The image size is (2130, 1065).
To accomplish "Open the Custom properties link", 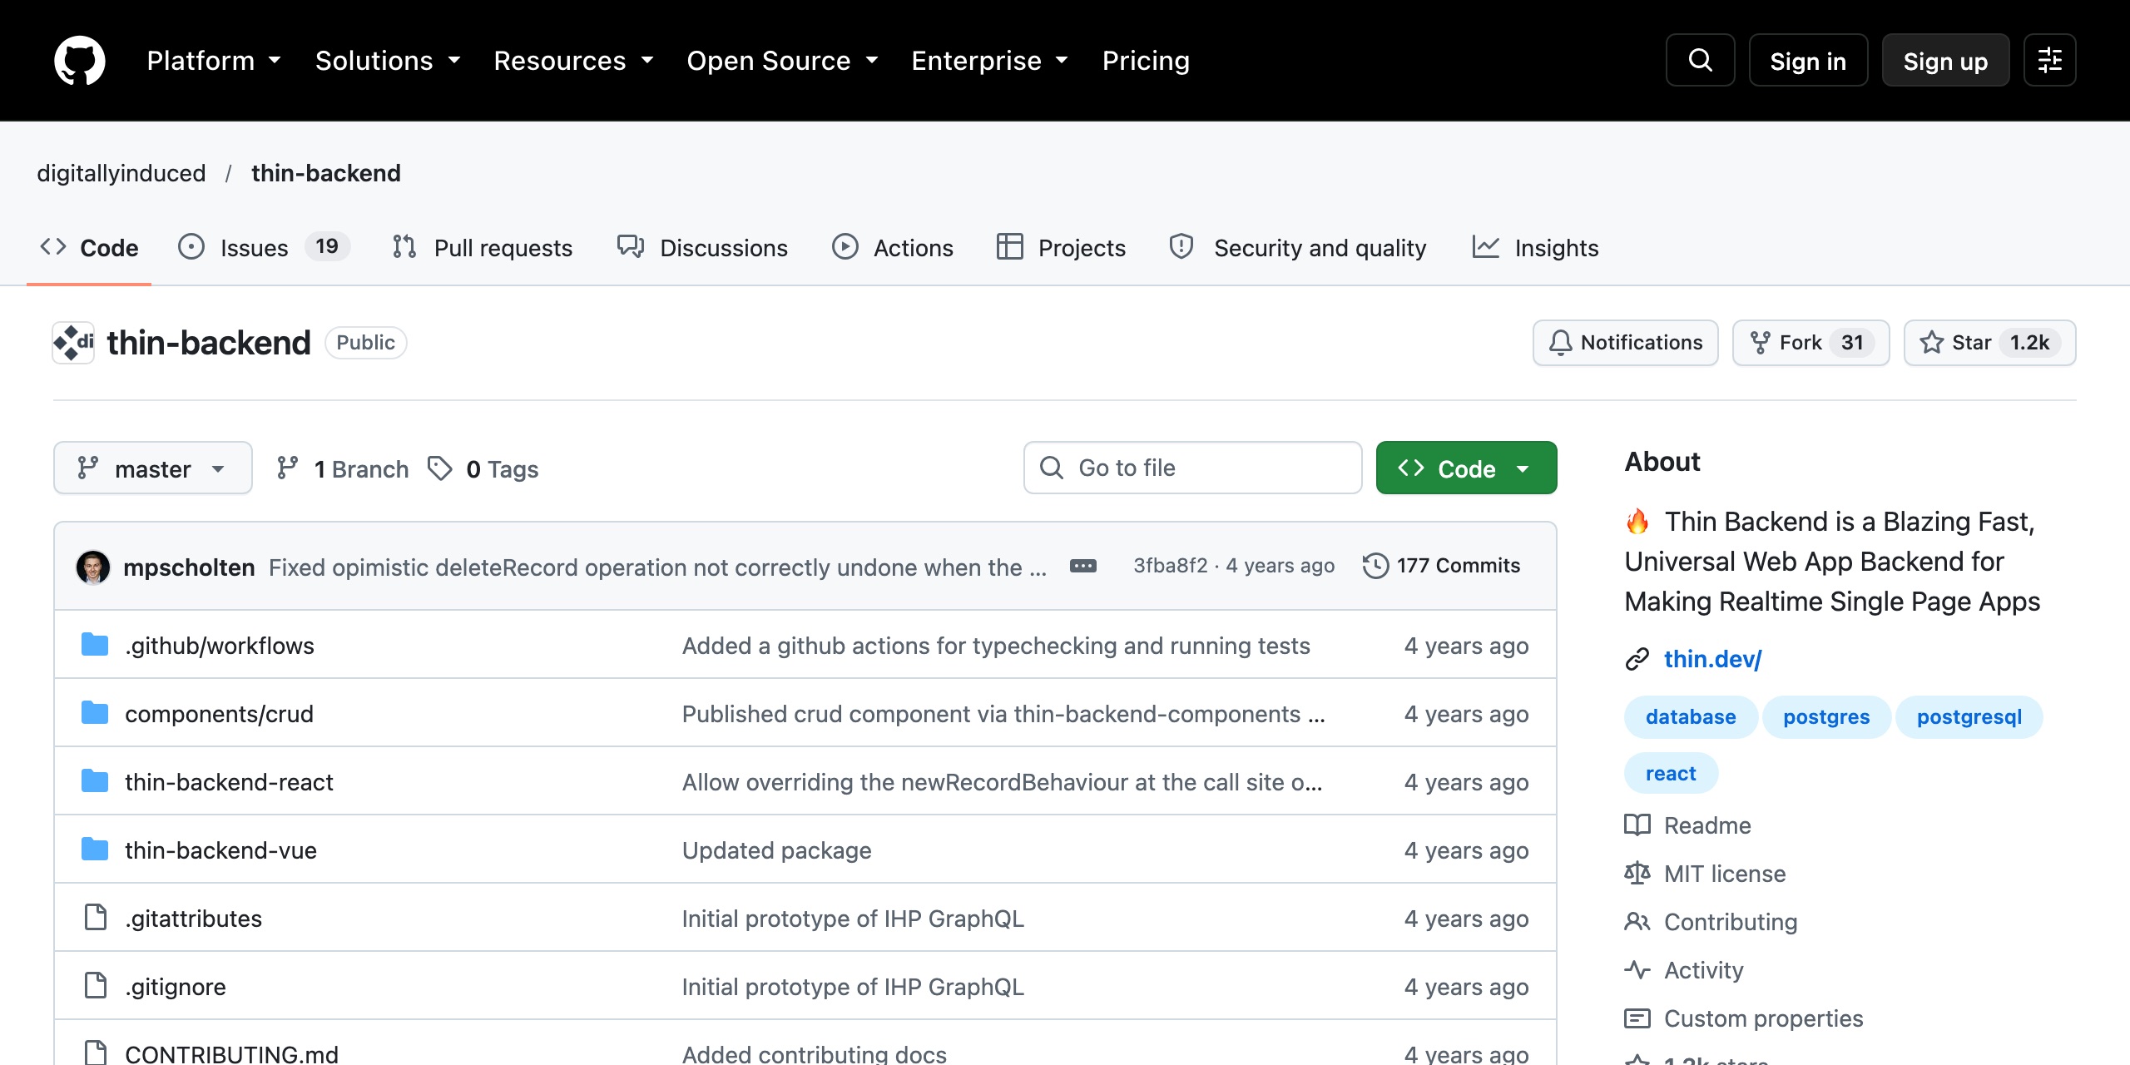I will (1744, 1018).
